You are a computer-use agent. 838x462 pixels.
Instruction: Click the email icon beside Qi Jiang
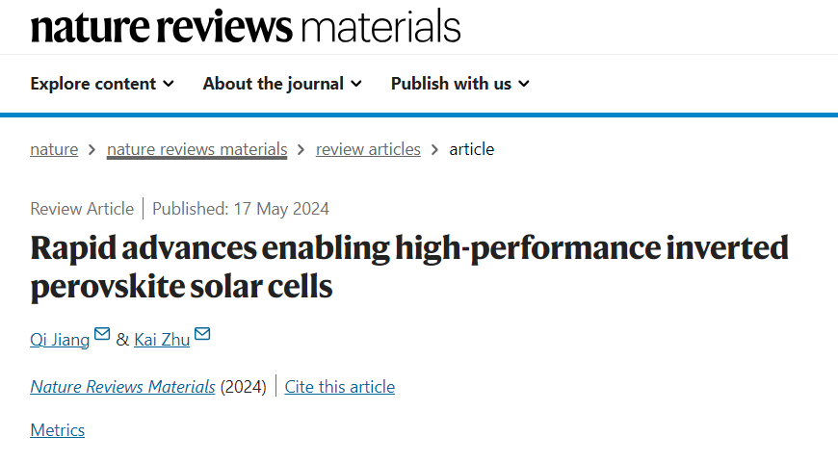coord(102,335)
